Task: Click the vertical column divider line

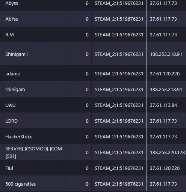Action: click(147, 96)
